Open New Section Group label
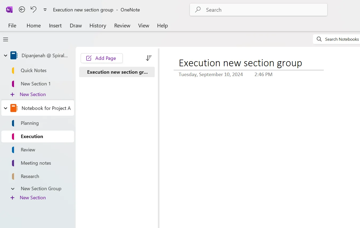This screenshot has height=228, width=360. coord(41,189)
